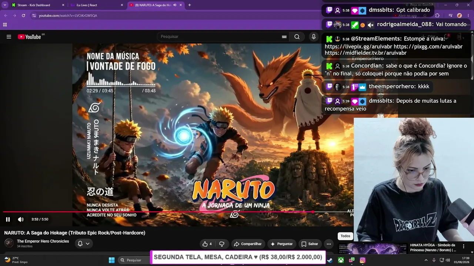Click the chat message 'Gpt calibrado'
The width and height of the screenshot is (474, 266).
click(x=413, y=10)
